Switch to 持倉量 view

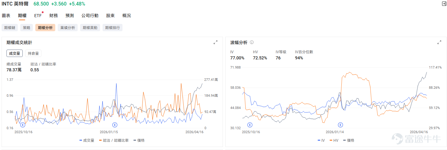pos(33,53)
